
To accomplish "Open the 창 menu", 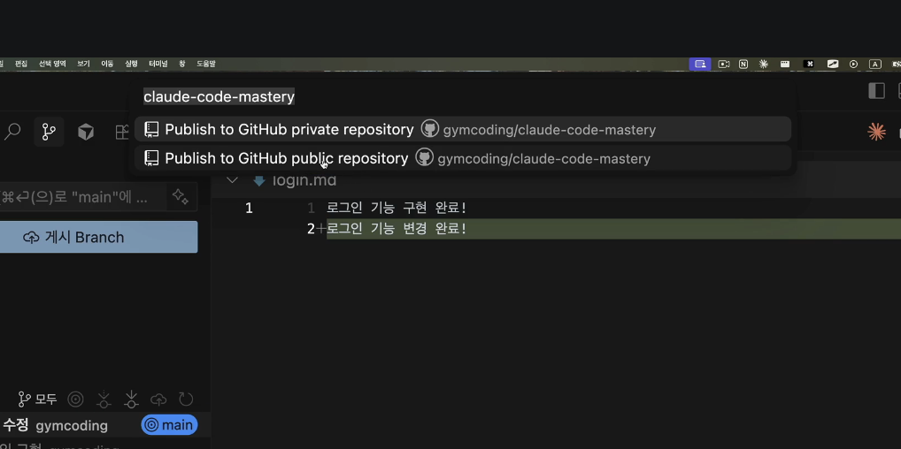I will coord(182,65).
